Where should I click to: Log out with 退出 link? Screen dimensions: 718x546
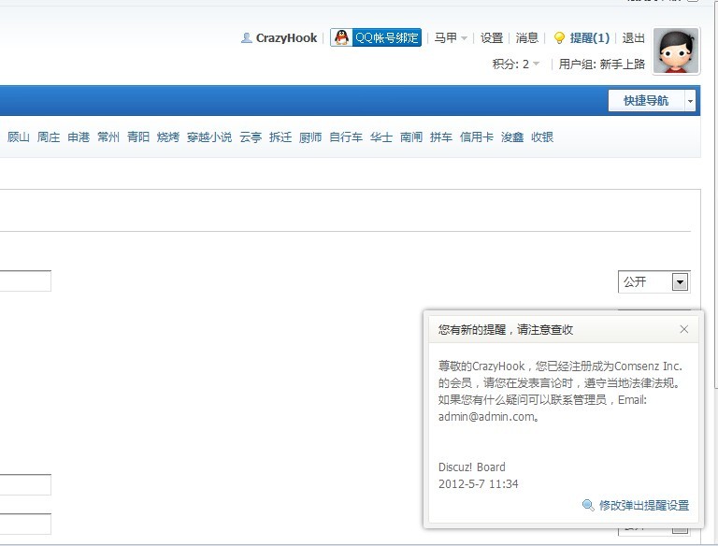coord(633,38)
